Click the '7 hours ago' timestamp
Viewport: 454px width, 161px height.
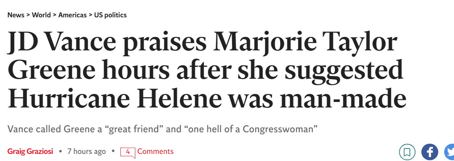click(x=87, y=152)
